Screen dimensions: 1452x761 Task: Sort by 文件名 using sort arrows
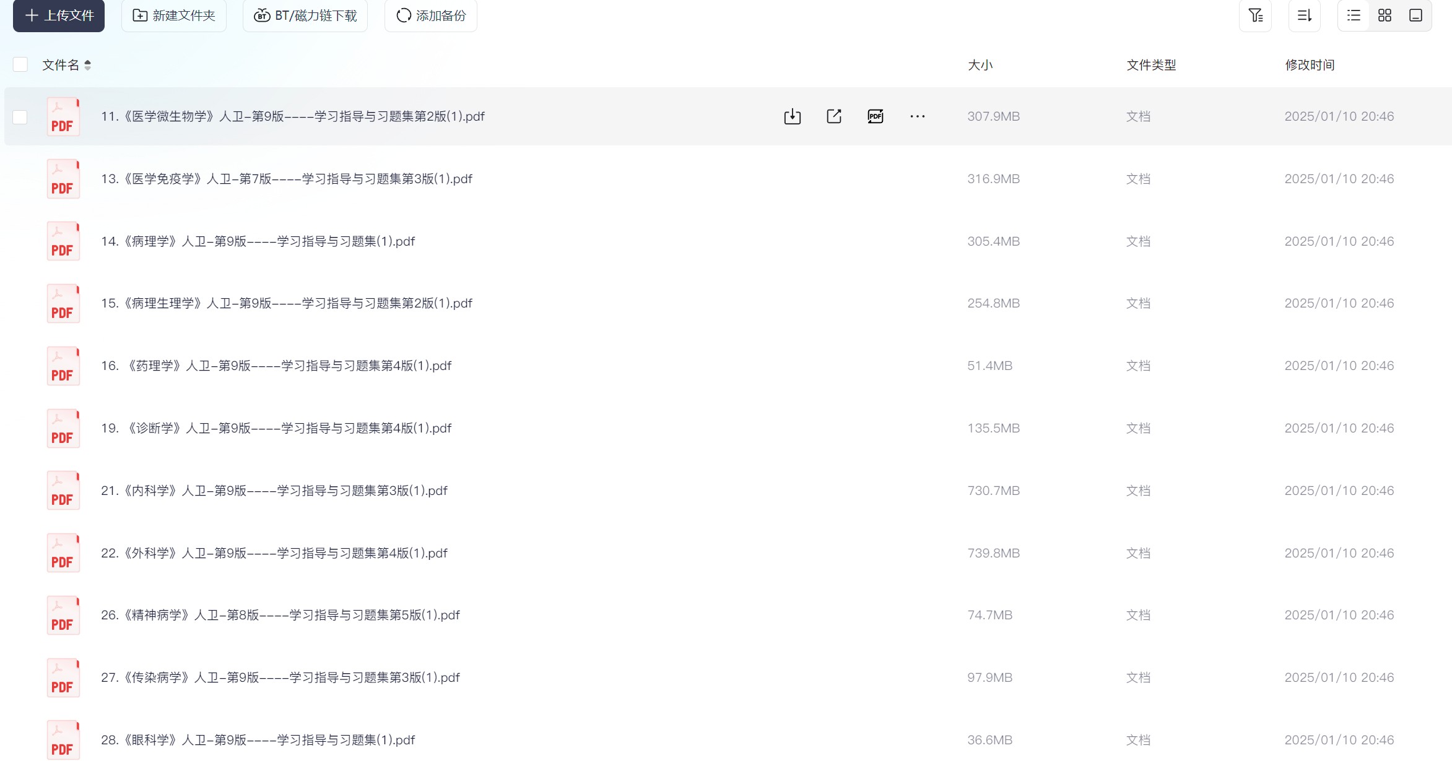(x=87, y=65)
